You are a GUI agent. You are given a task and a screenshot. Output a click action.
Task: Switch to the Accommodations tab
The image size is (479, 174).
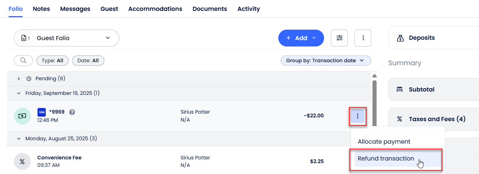(x=155, y=9)
